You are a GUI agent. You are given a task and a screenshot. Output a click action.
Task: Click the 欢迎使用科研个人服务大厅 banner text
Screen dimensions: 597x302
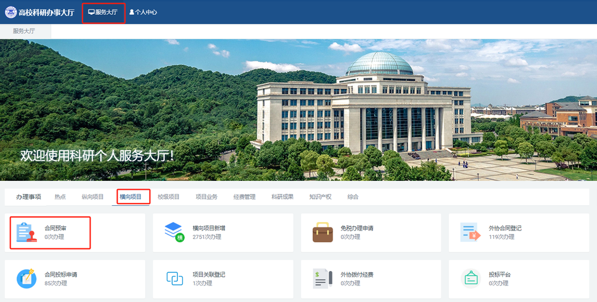click(x=97, y=156)
